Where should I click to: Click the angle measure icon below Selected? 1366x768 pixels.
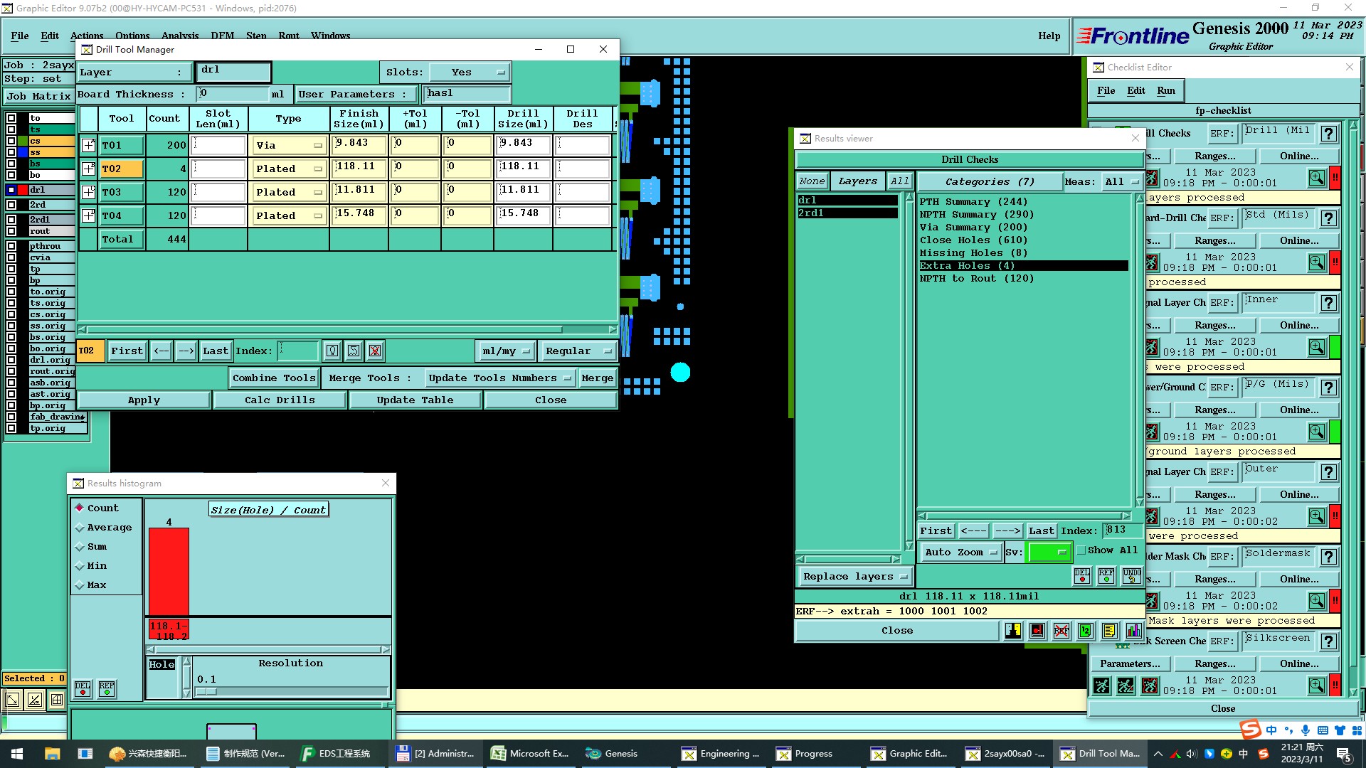click(35, 700)
